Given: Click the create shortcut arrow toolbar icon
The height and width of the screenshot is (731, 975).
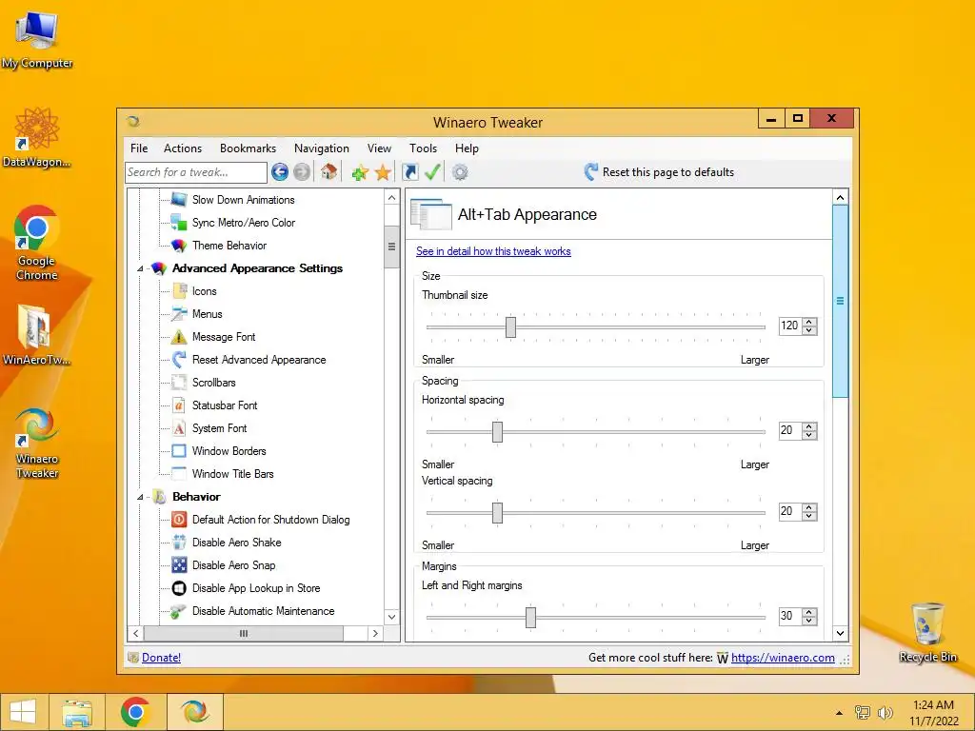Looking at the screenshot, I should [409, 172].
